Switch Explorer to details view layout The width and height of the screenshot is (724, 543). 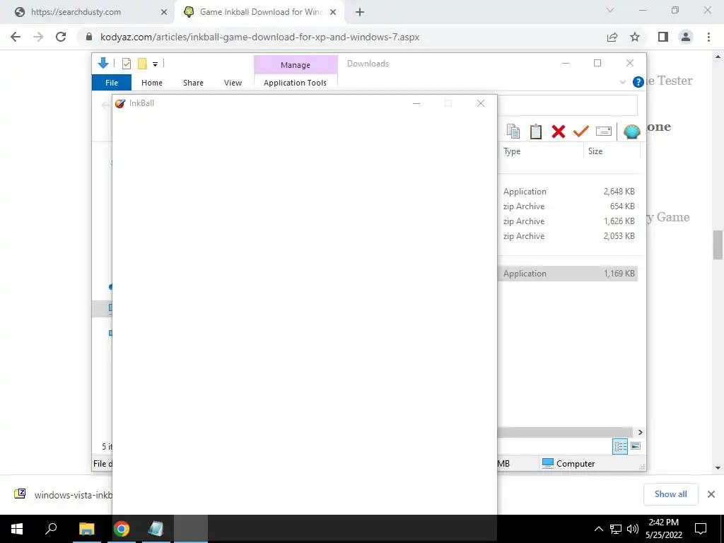coord(620,446)
